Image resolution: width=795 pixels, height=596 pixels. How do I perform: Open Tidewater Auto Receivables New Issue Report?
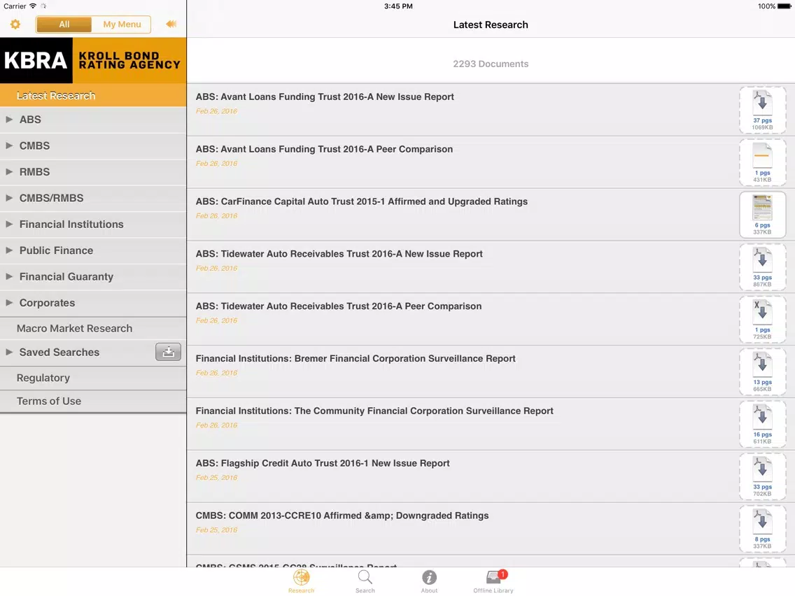[x=339, y=254]
